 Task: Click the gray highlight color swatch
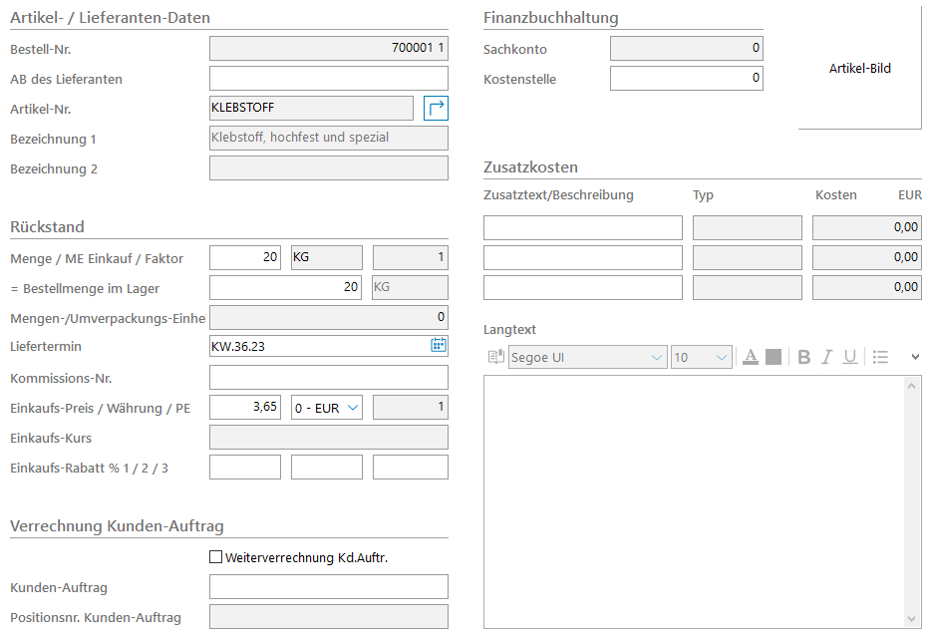tap(774, 357)
